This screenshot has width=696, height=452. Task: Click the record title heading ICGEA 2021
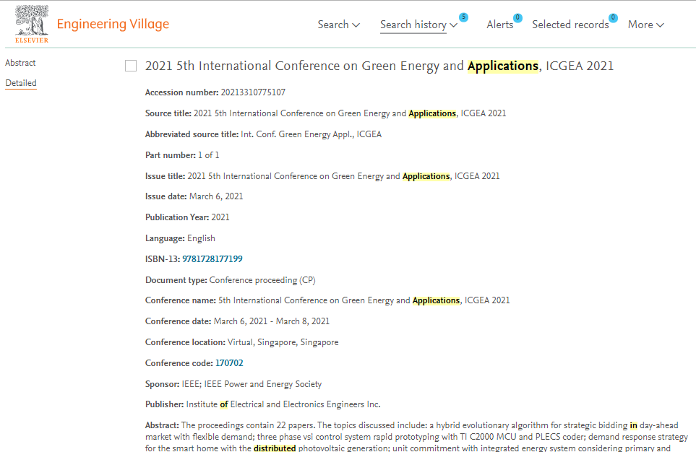click(379, 66)
